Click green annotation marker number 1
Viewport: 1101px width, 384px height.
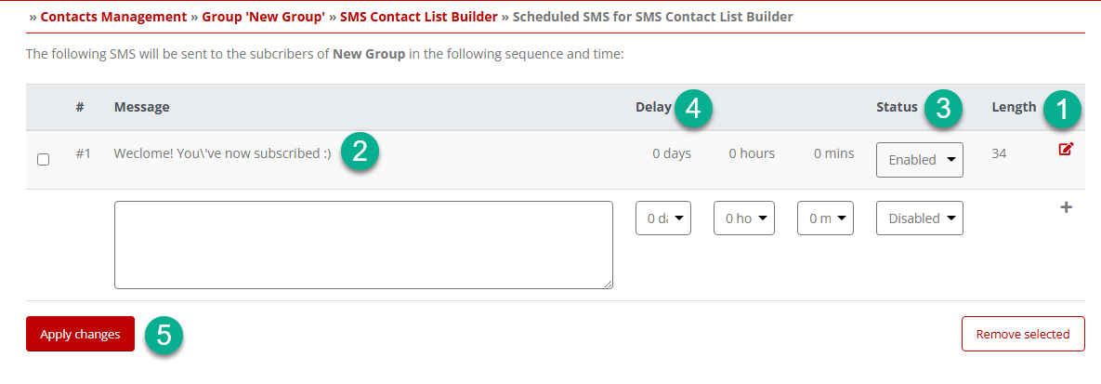1062,111
